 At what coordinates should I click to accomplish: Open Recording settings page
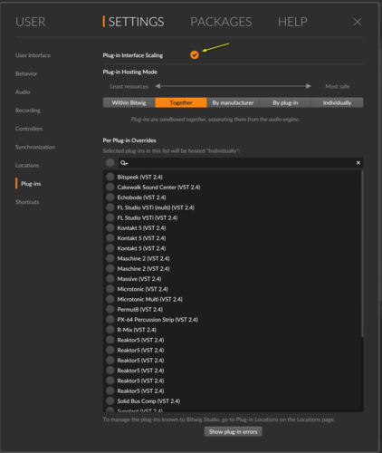tap(28, 111)
